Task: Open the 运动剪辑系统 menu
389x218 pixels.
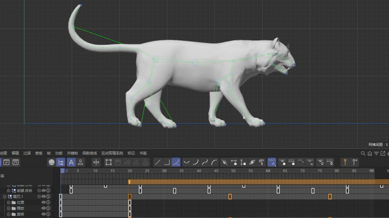Action: tap(112, 153)
